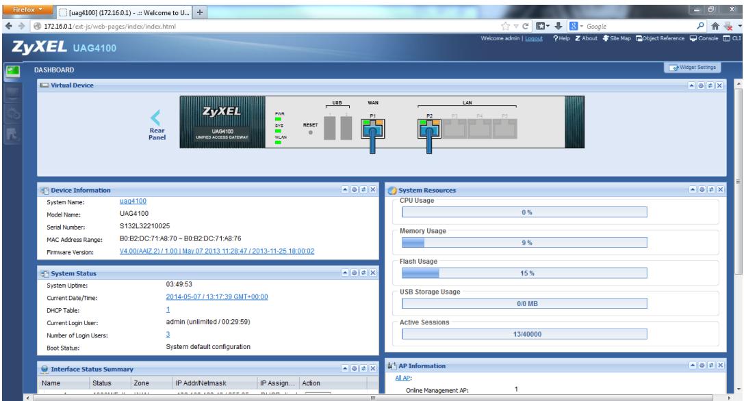Open a new Firefox tab
The image size is (744, 401).
click(200, 13)
